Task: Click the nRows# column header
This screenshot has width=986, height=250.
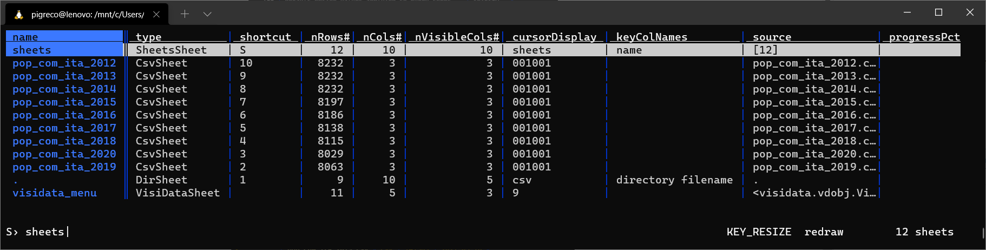Action: tap(330, 37)
